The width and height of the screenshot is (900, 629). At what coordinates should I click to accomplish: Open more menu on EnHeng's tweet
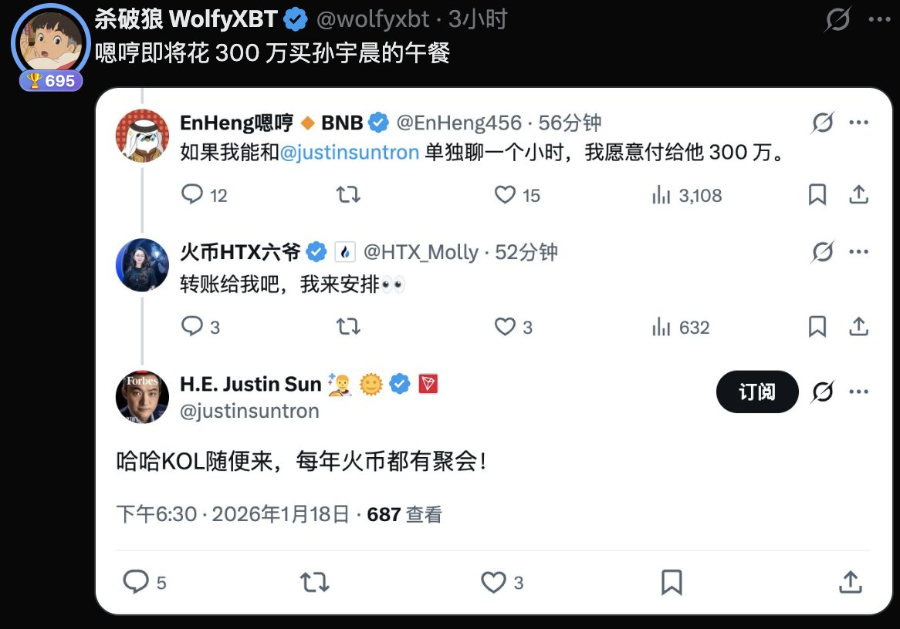(x=858, y=122)
